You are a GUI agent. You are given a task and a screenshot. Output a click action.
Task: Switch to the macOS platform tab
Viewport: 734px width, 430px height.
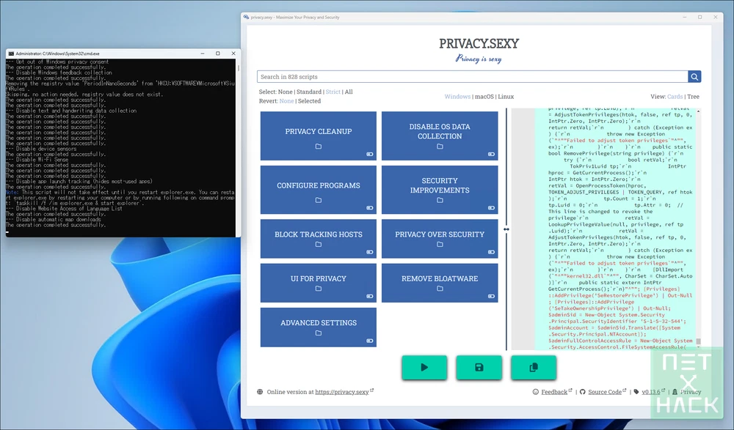(484, 97)
